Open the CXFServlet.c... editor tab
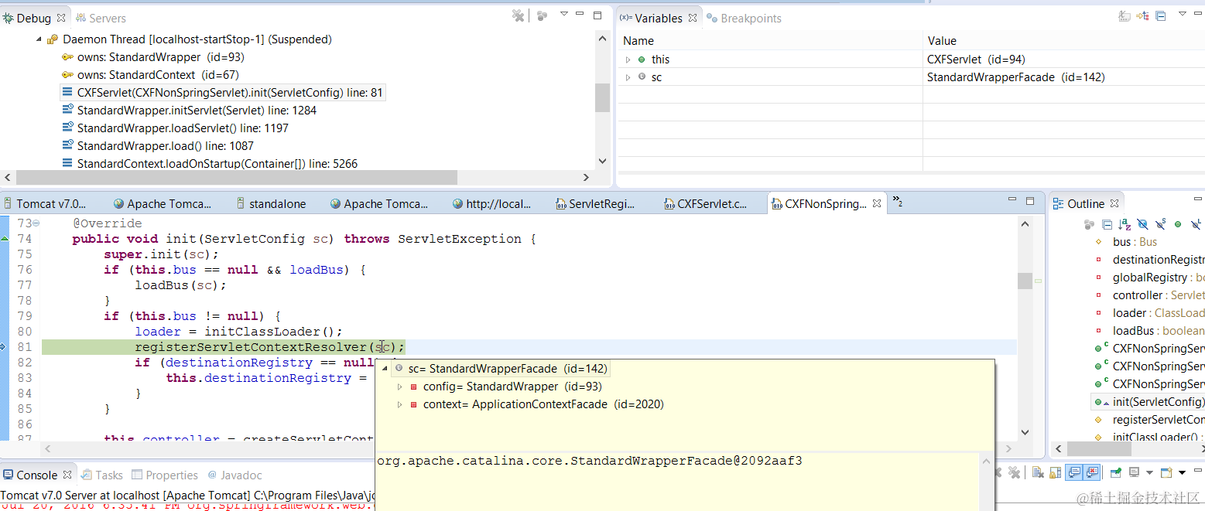Viewport: 1205px width, 511px height. pyautogui.click(x=705, y=204)
